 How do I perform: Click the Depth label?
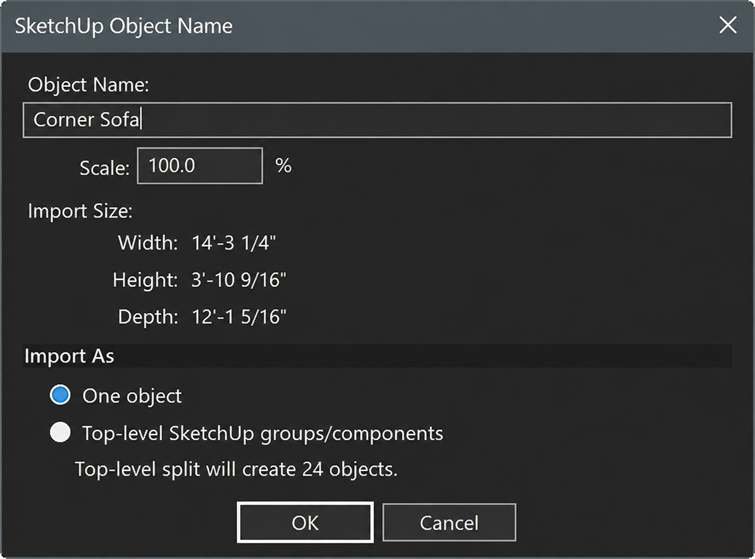[x=148, y=317]
